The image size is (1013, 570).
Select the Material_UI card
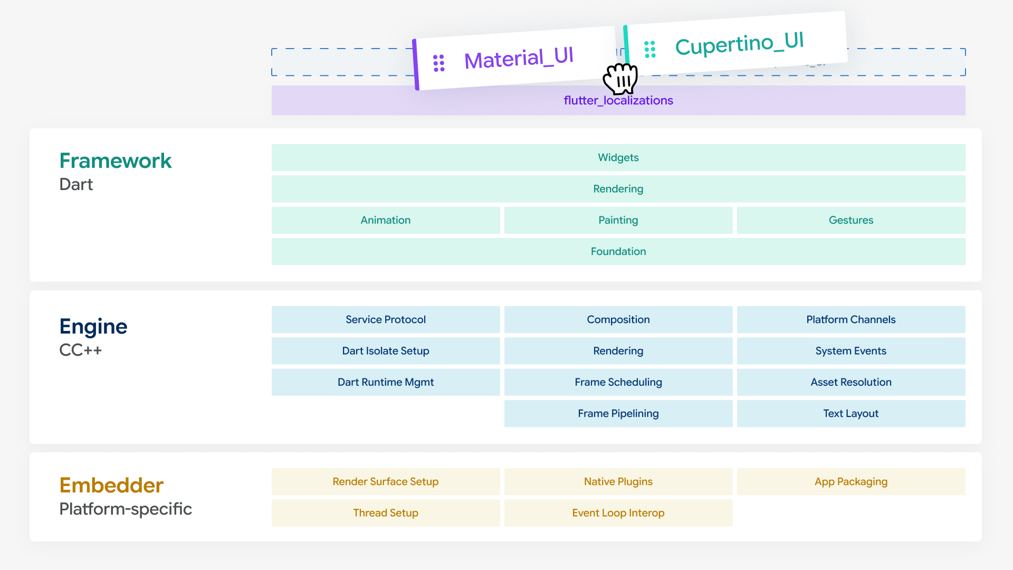pos(515,59)
